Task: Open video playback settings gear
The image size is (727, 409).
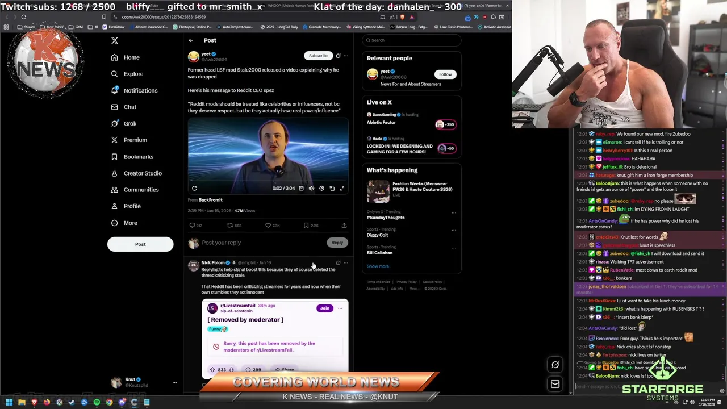Action: click(321, 188)
